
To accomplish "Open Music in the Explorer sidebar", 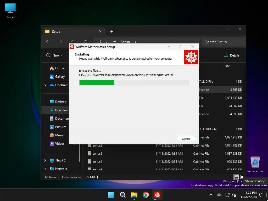I will [57, 135].
